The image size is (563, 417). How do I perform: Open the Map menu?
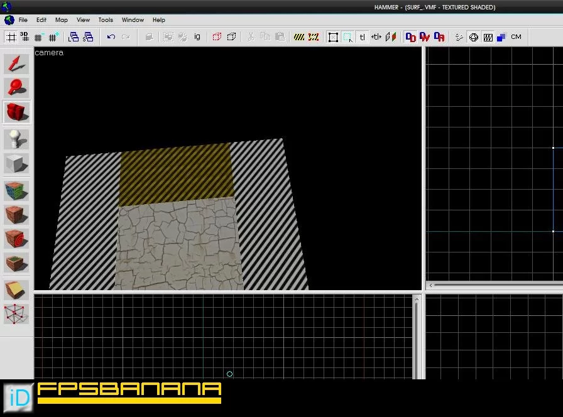pos(62,20)
